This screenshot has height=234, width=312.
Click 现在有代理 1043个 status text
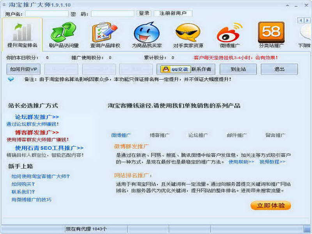tap(86, 229)
